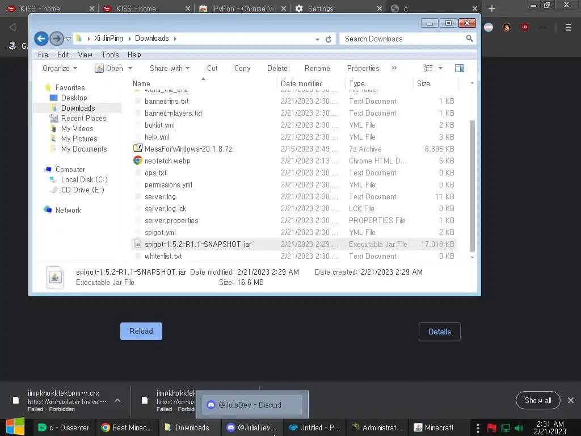Viewport: 581px width, 436px height.
Task: Click the volume icon in the system tray
Action: click(519, 428)
